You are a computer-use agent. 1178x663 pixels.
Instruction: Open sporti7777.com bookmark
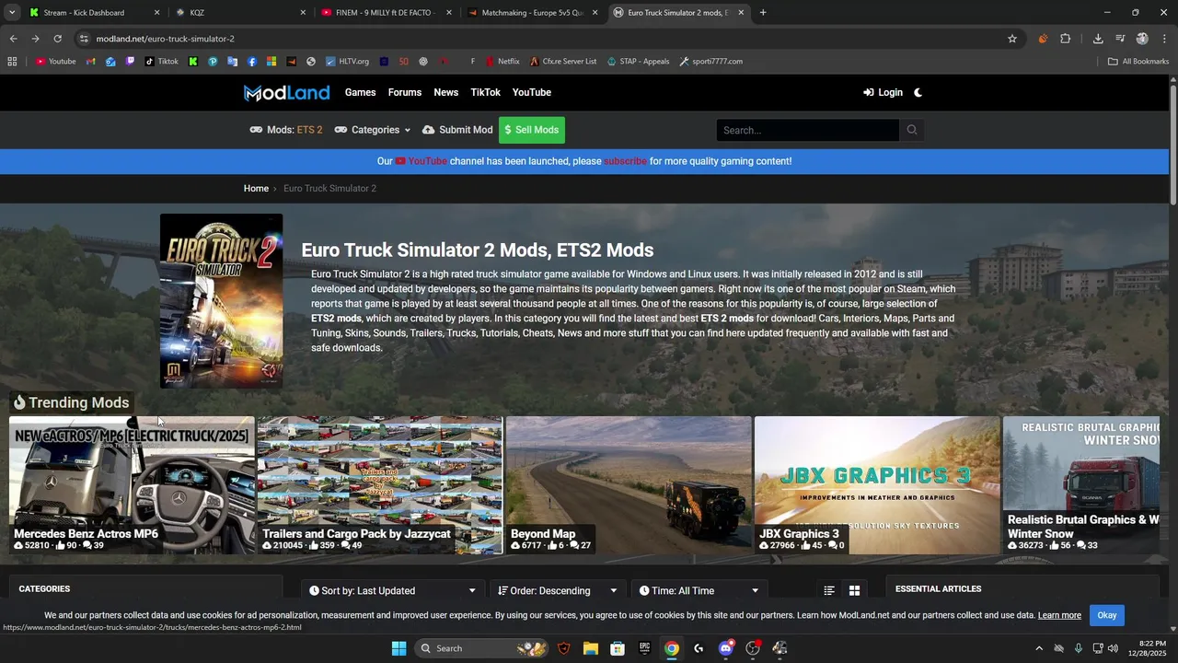coord(710,62)
